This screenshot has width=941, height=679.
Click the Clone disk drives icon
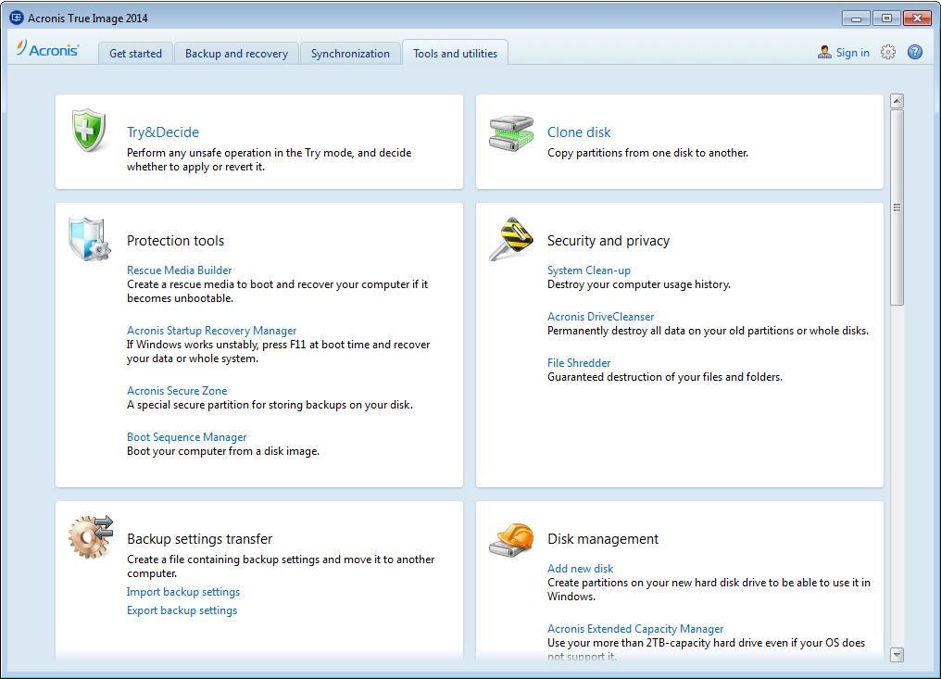pos(511,133)
